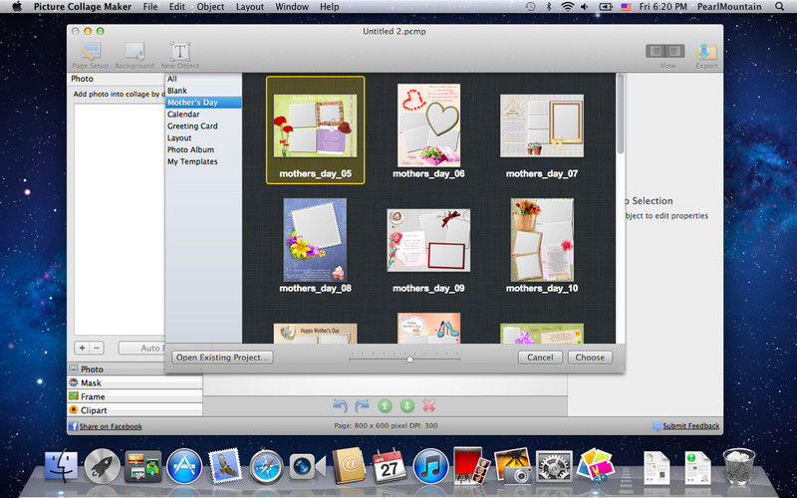Click the Choose button

(590, 357)
